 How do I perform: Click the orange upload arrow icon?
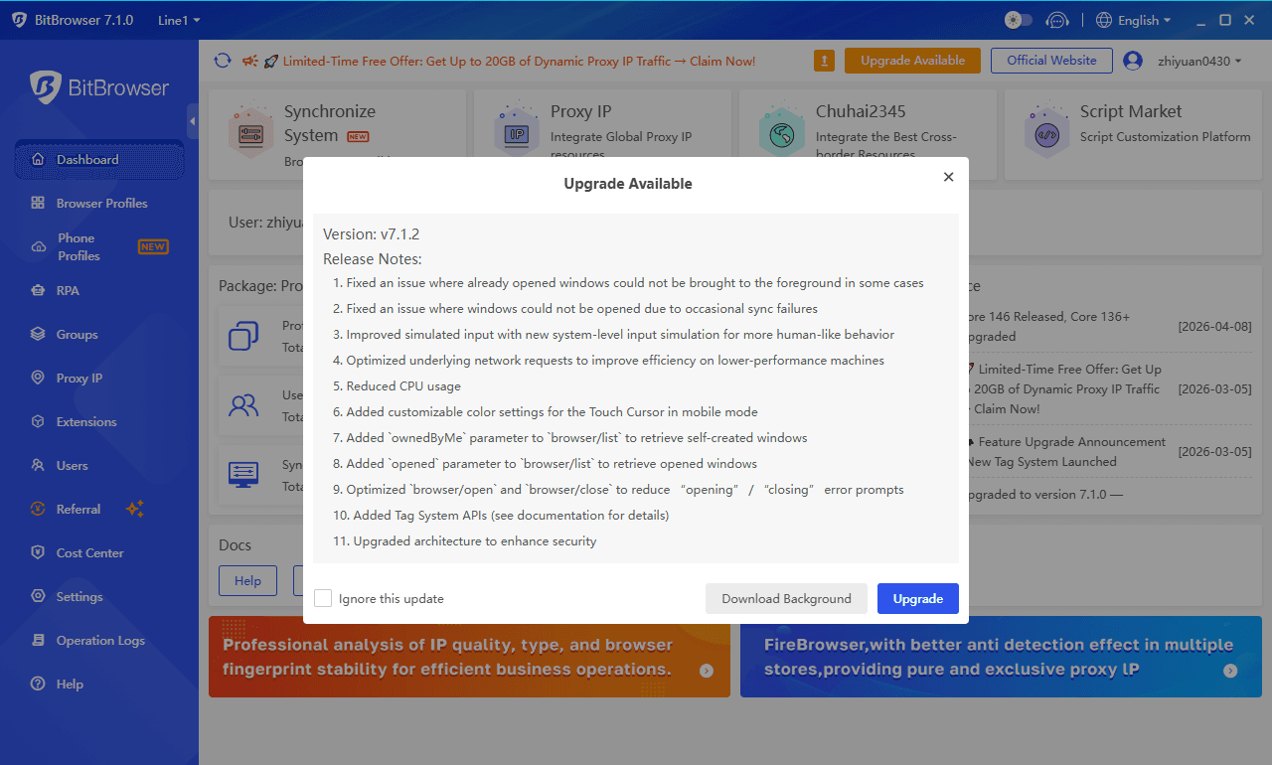coord(824,61)
